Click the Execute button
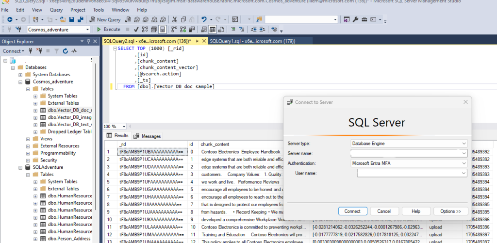This screenshot has height=243, width=497. click(x=109, y=30)
